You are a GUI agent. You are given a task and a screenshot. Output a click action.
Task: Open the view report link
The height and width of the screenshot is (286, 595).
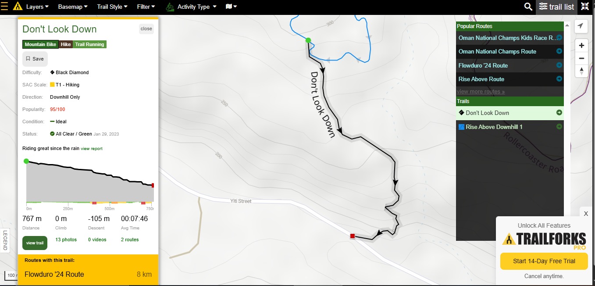click(x=92, y=149)
